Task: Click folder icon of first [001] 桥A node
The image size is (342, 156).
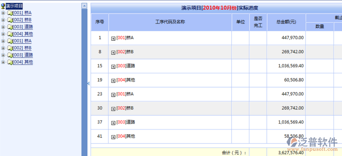Action: coord(10,13)
